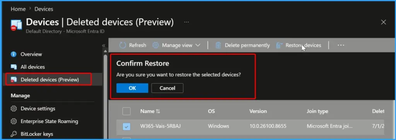The image size is (396, 140).
Task: Click the Restore devices icon
Action: [279, 46]
